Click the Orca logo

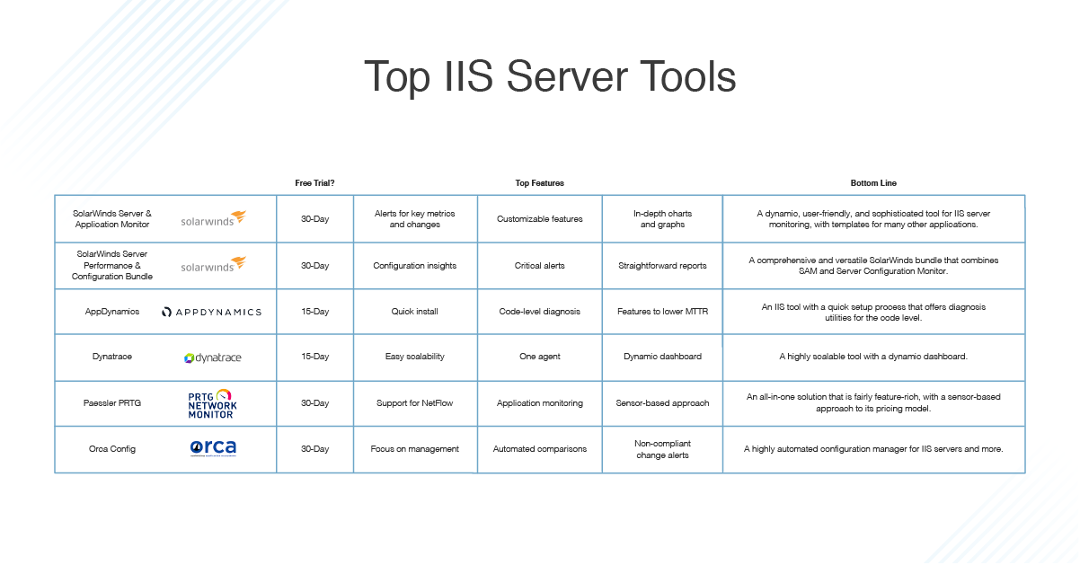(213, 448)
